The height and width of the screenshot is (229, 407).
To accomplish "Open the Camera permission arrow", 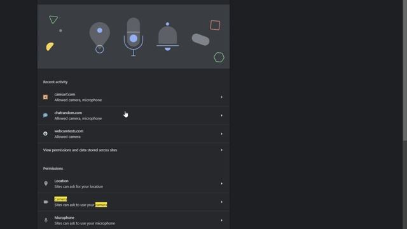I will 222,202.
